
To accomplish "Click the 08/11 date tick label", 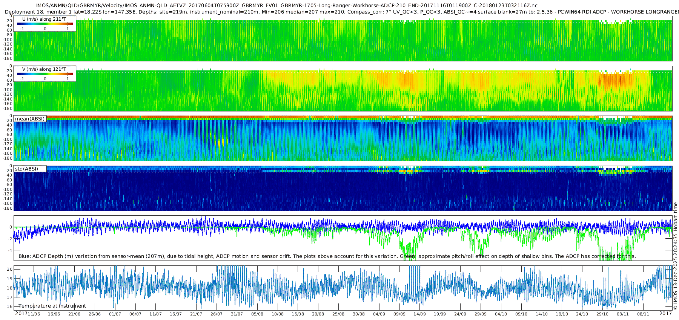I will pyautogui.click(x=643, y=314).
